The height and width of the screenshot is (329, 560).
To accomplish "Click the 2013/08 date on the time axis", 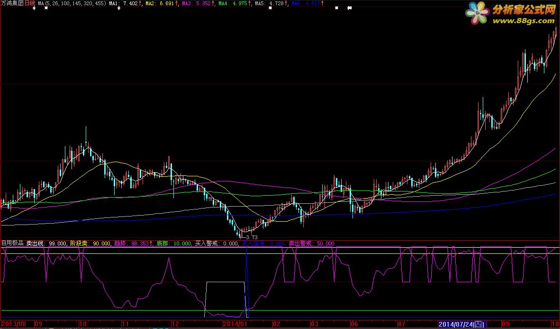I will (x=14, y=324).
